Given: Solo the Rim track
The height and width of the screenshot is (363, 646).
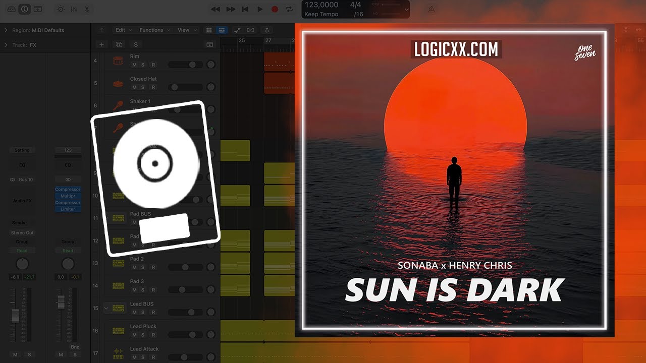Looking at the screenshot, I should (143, 65).
